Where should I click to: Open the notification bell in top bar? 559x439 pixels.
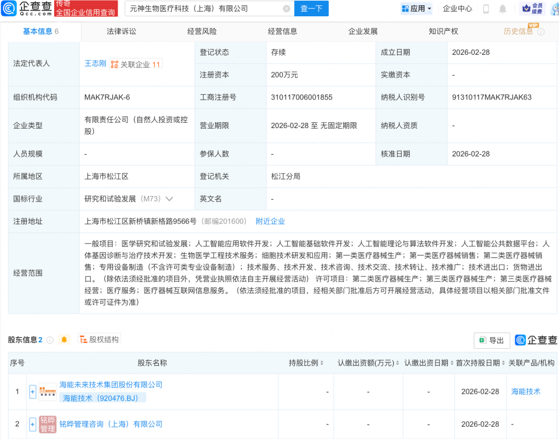(x=502, y=9)
